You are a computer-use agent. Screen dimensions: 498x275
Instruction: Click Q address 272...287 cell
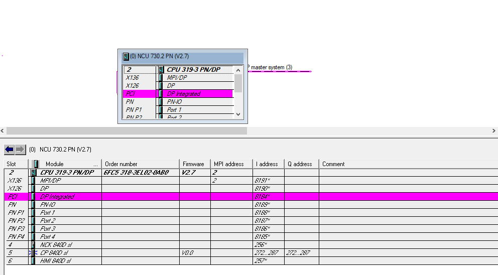coord(301,253)
